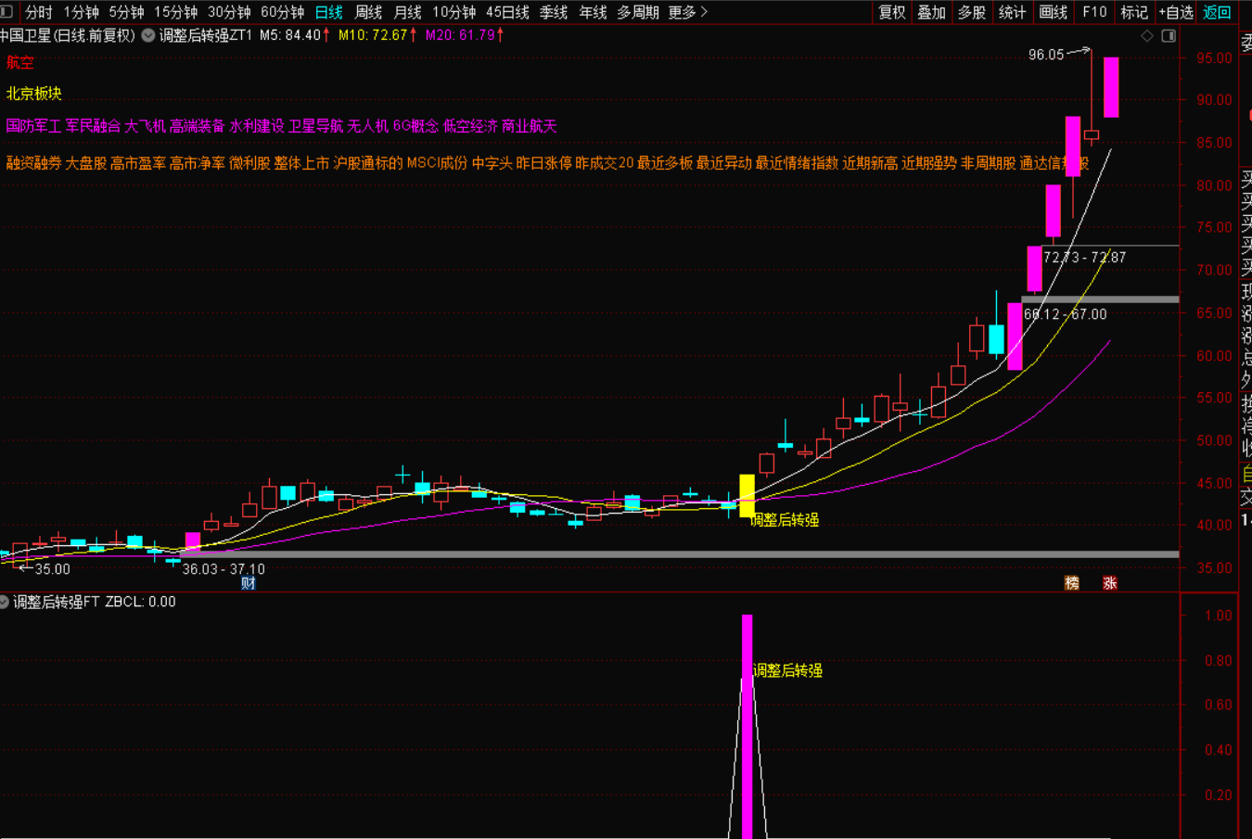The width and height of the screenshot is (1252, 839).
Task: Click the 财 financial marker icon
Action: click(x=248, y=583)
